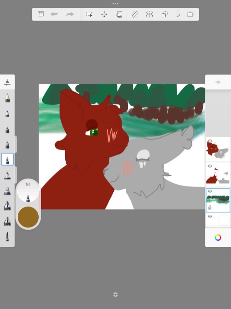The width and height of the screenshot is (231, 309).
Task: Activate the rectangular selection tool
Action: (x=89, y=14)
